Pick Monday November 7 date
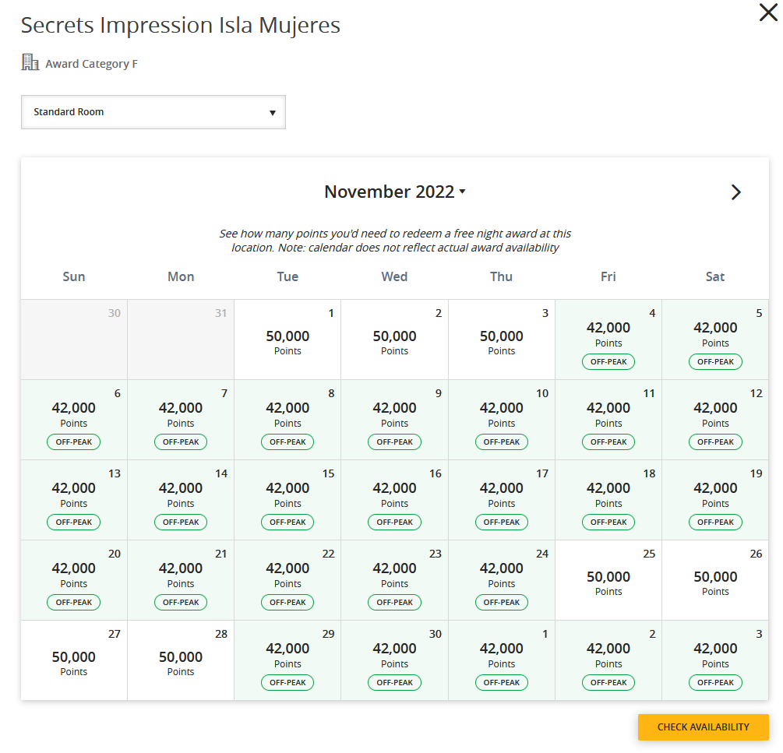Image resolution: width=783 pixels, height=753 pixels. pyautogui.click(x=181, y=420)
